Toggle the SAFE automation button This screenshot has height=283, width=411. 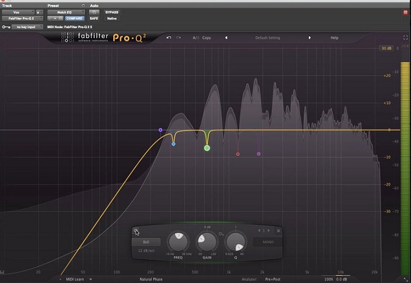94,19
